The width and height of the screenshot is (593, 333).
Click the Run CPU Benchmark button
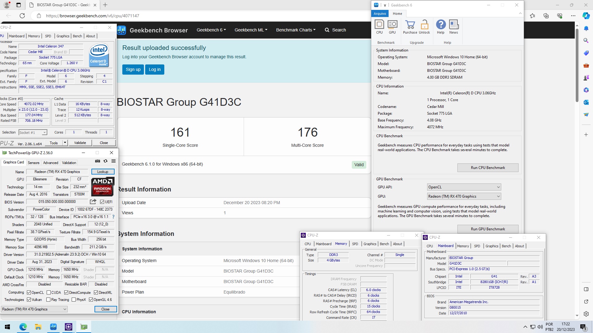point(488,168)
